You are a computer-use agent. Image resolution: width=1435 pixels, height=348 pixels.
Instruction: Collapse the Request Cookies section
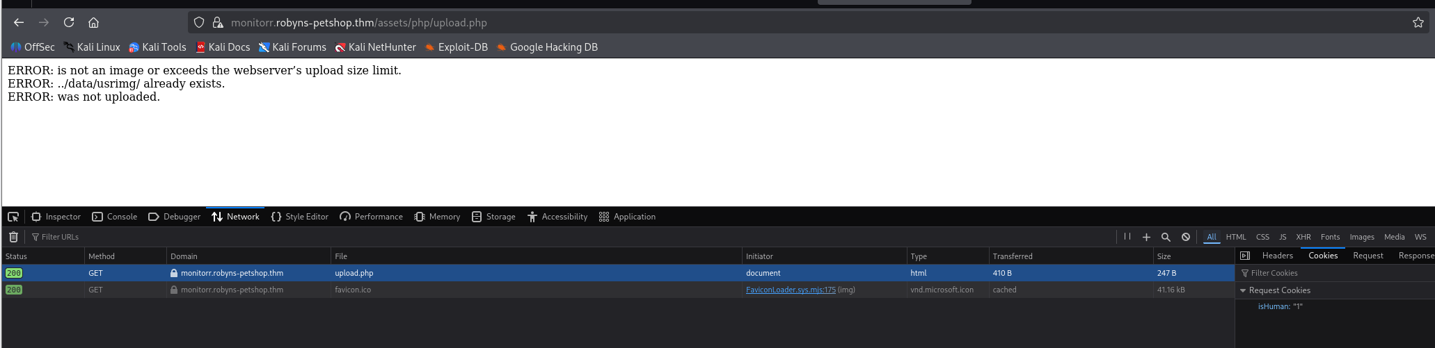1243,290
